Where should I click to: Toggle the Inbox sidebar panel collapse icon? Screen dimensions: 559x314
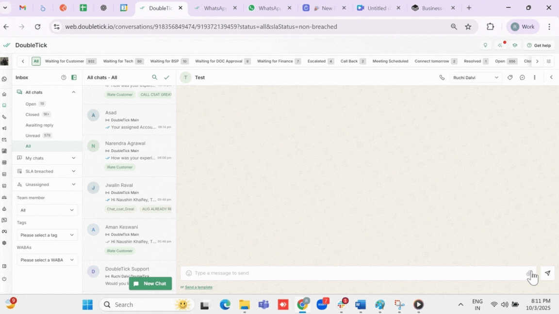coord(74,78)
